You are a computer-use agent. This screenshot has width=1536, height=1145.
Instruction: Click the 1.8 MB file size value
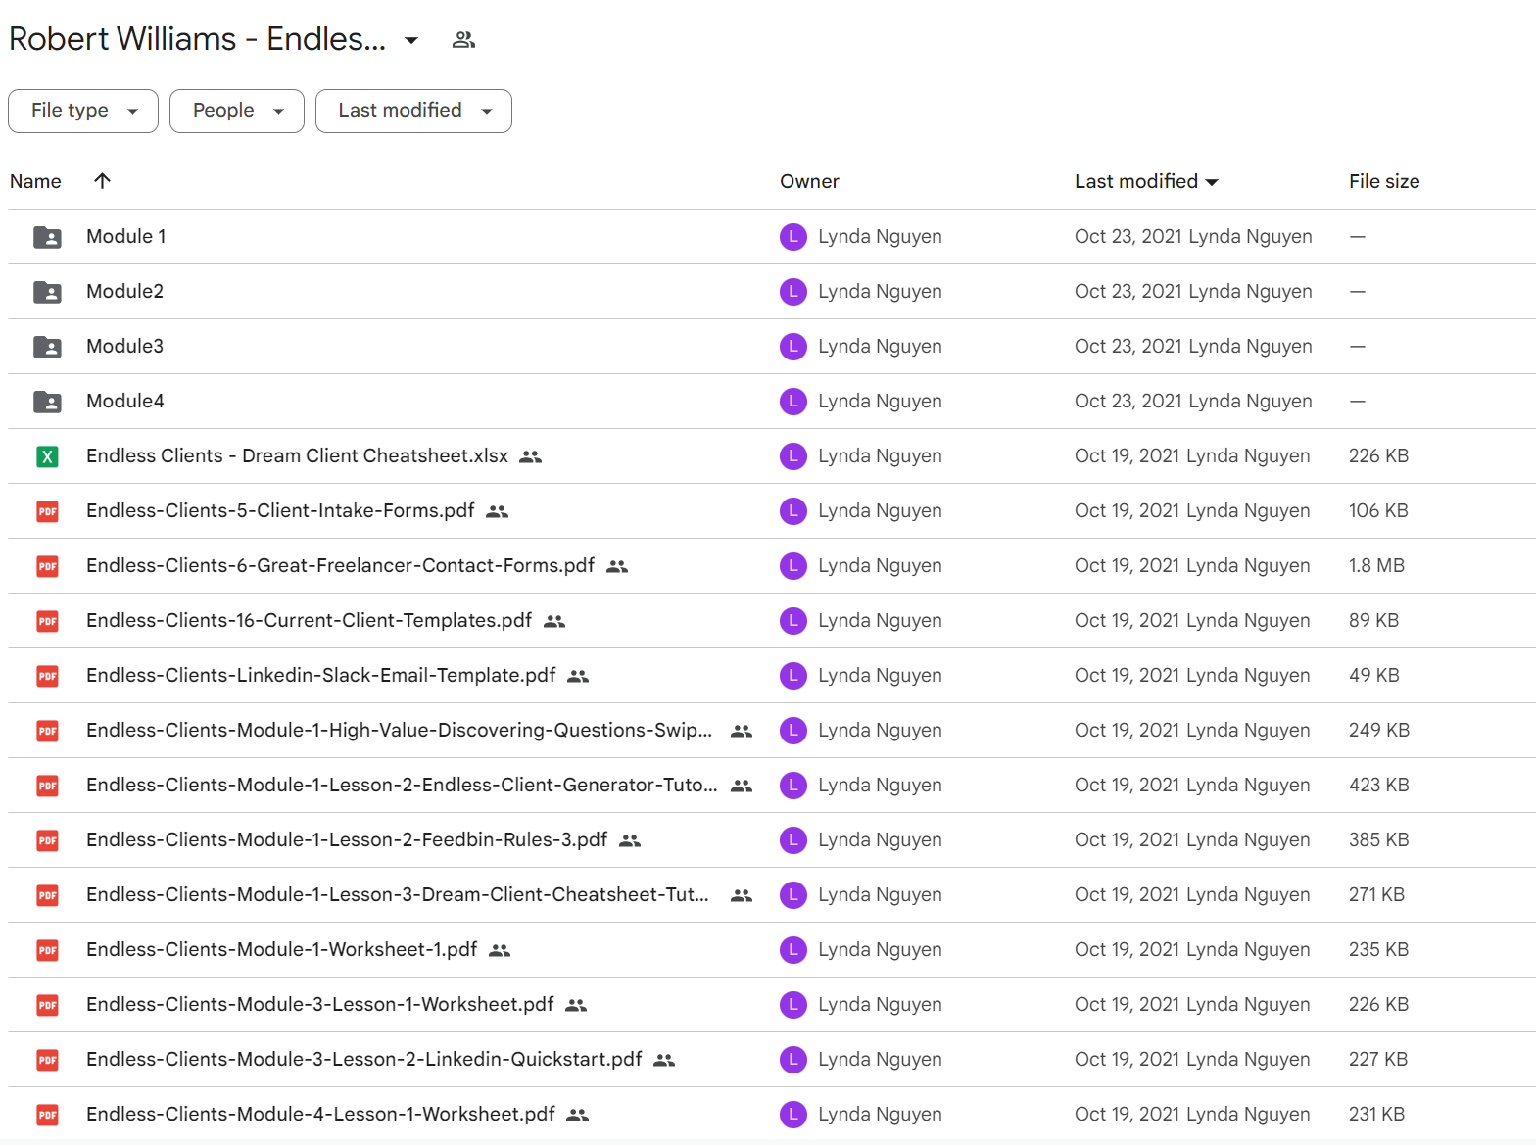point(1376,565)
